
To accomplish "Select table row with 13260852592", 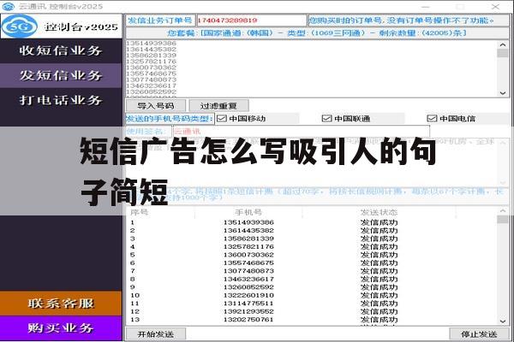I will (x=312, y=287).
